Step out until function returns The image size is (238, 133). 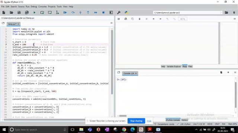(x=88, y=13)
